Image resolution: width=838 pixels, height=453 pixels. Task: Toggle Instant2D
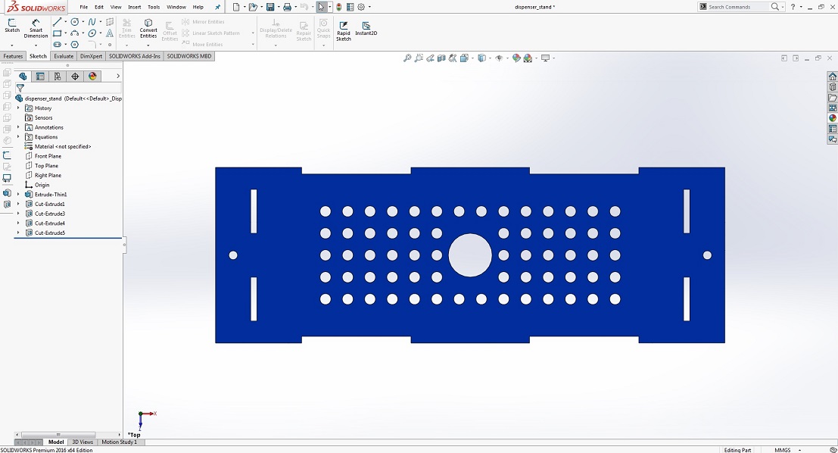pos(366,29)
